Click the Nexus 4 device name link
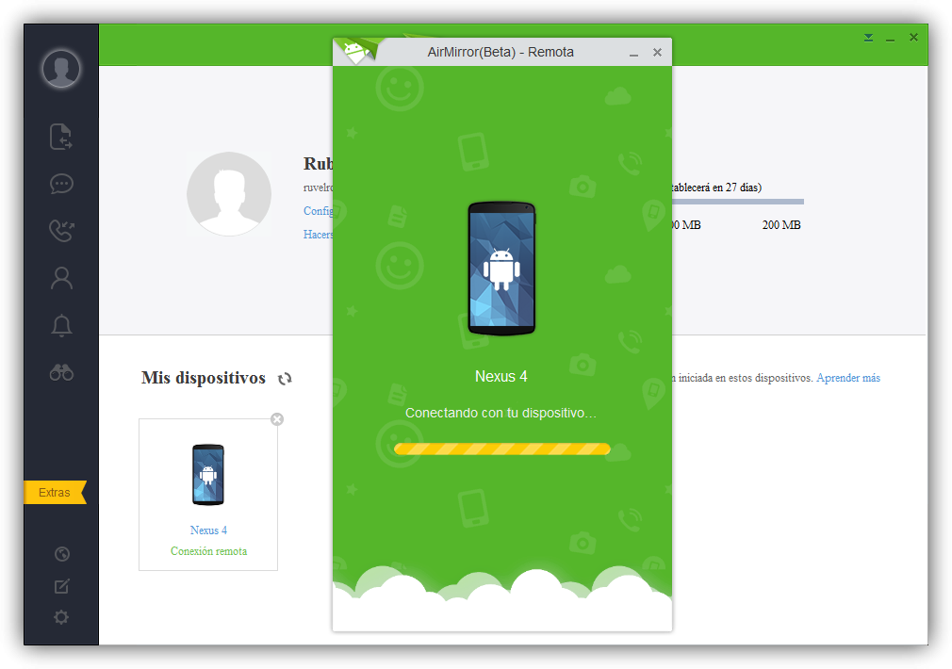The height and width of the screenshot is (669, 952). pos(208,530)
